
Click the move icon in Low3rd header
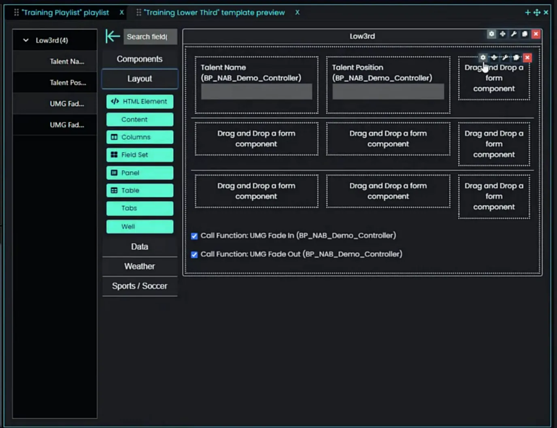pos(502,34)
